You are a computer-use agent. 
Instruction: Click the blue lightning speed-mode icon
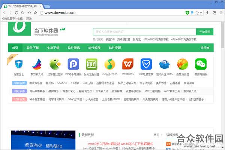coord(192,13)
